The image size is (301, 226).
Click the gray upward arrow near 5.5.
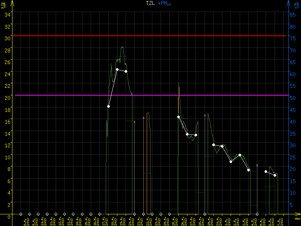(x=257, y=165)
